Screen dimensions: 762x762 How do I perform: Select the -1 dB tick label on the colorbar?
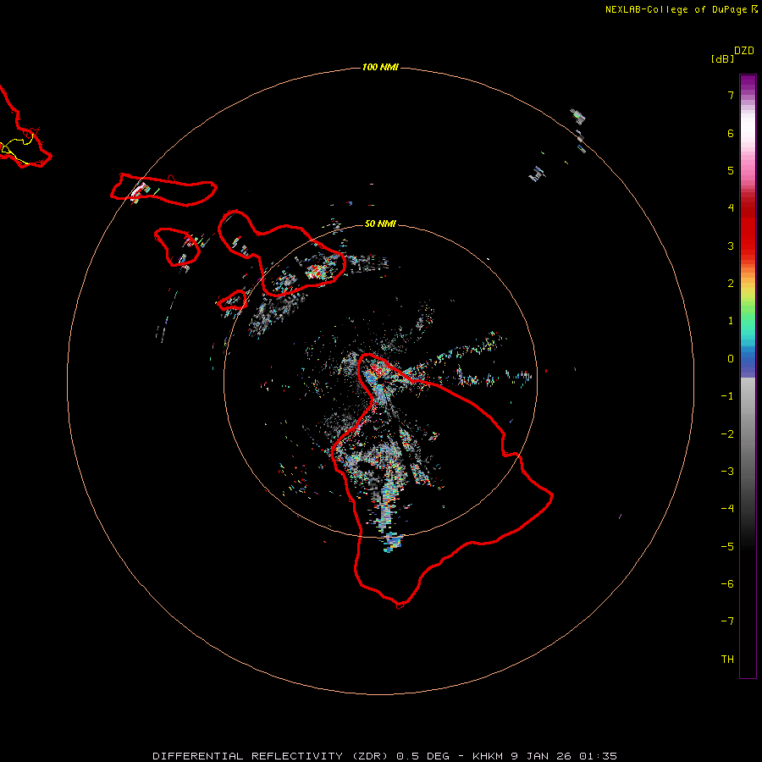point(727,396)
